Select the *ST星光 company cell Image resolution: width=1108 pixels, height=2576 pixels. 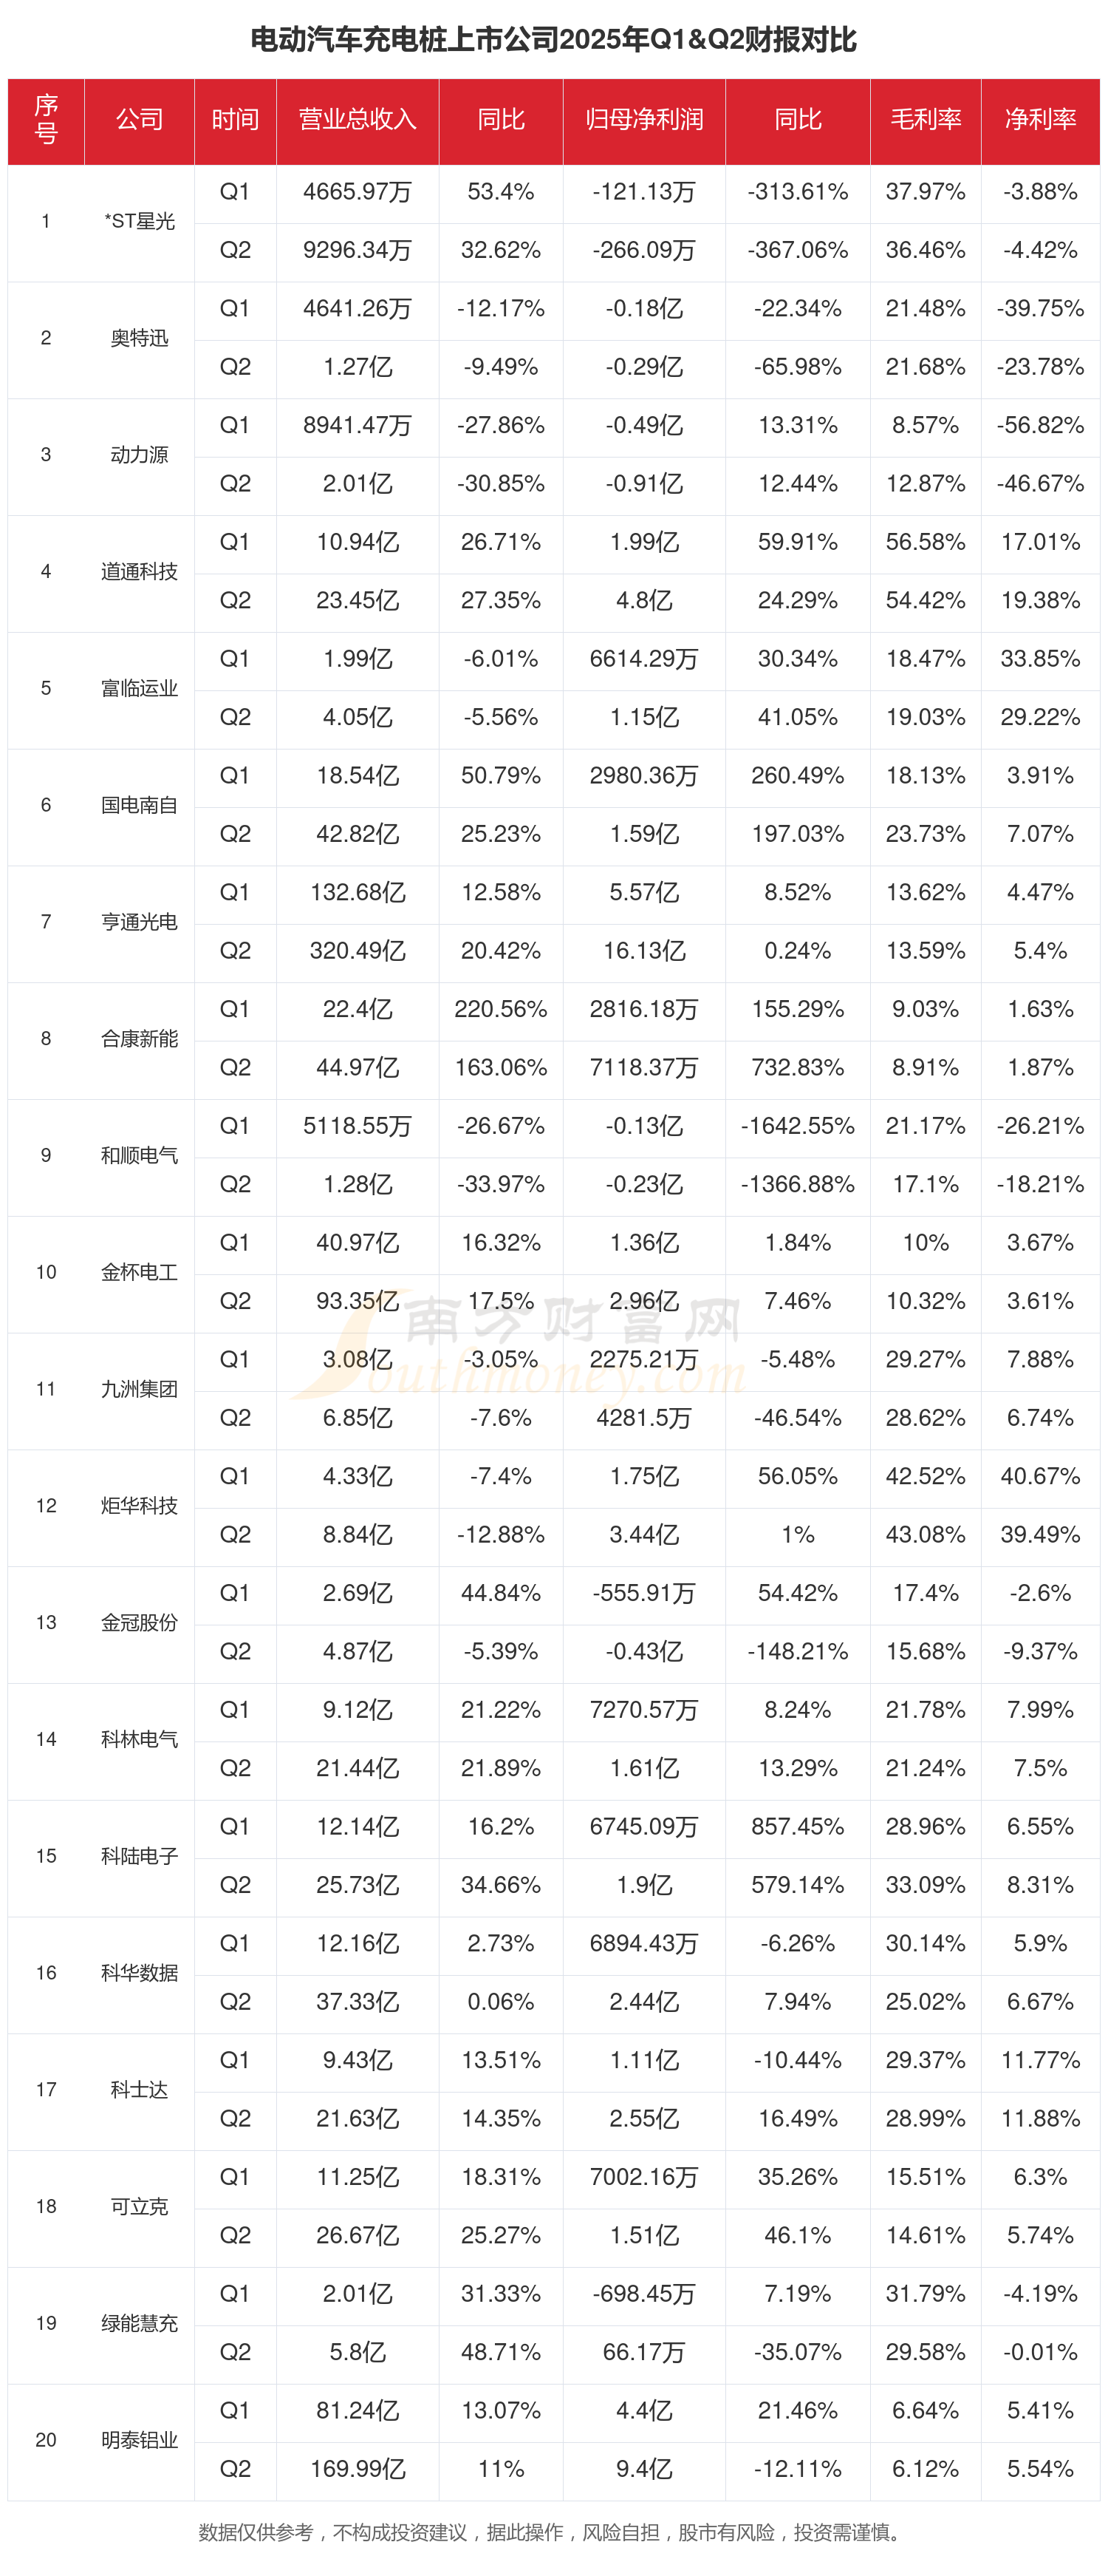(139, 221)
